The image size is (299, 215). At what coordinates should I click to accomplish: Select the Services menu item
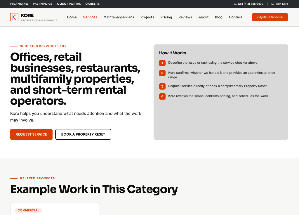click(90, 17)
